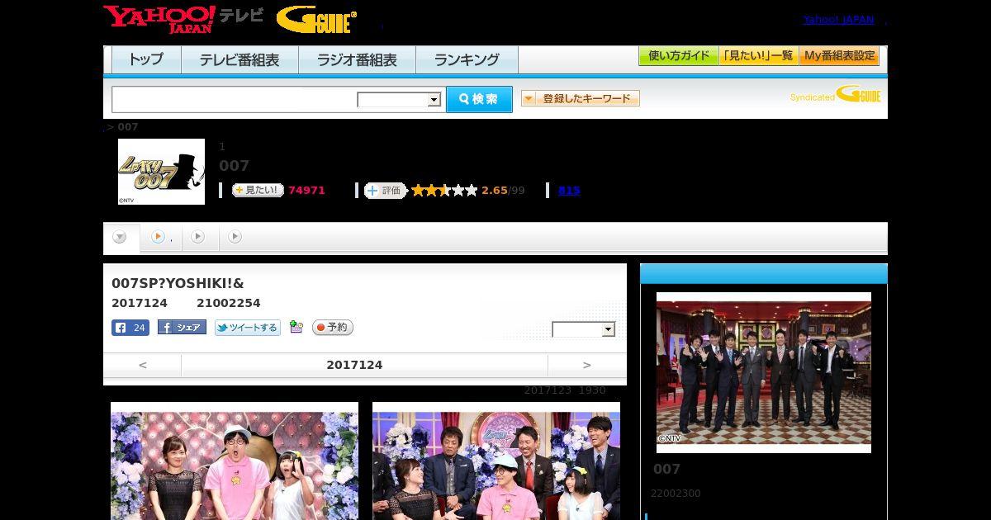
Task: Click the Syndicated G-GUIDE logo
Action: point(835,95)
